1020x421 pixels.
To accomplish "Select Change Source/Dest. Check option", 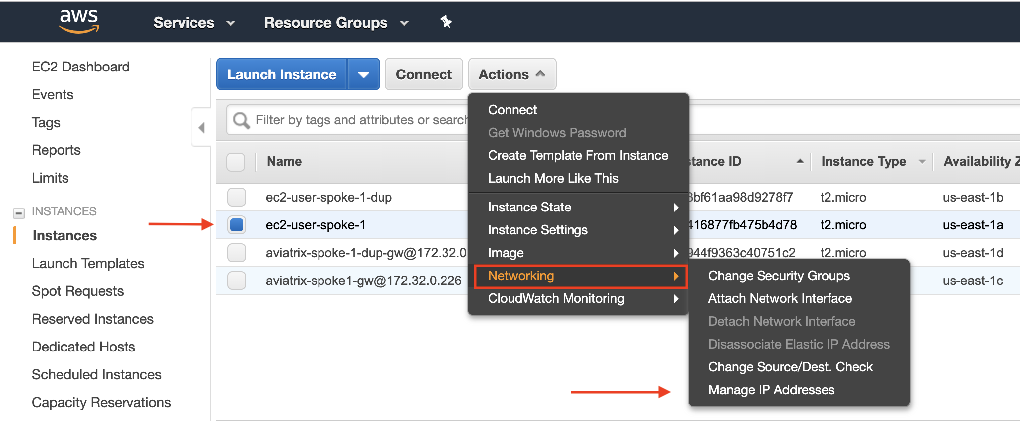I will coord(790,367).
